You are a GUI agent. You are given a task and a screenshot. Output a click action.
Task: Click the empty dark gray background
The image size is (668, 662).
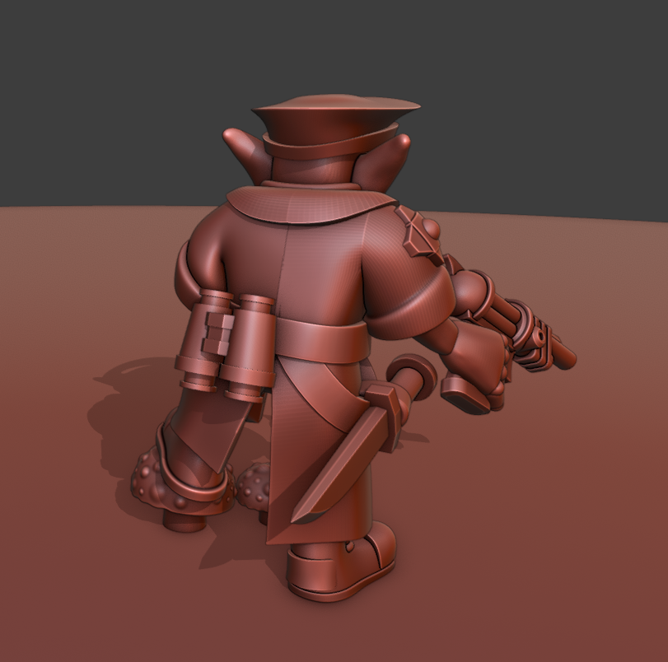click(107, 82)
